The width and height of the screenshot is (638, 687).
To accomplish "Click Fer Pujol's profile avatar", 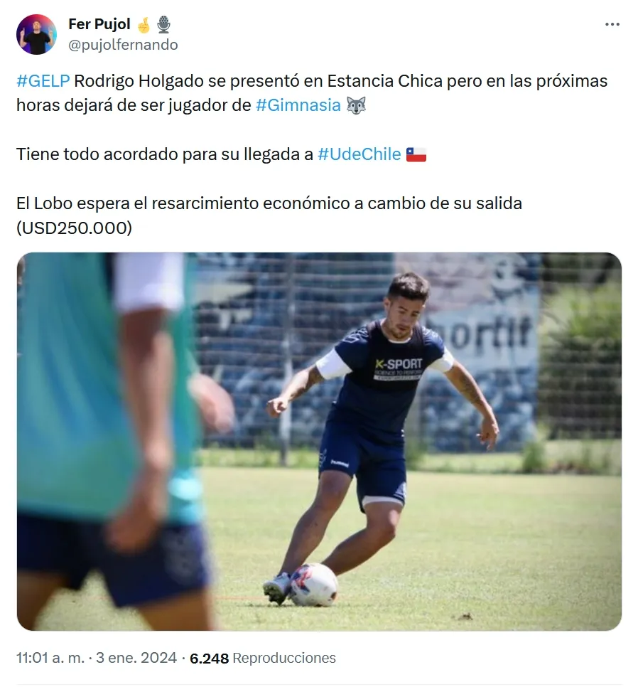I will pyautogui.click(x=36, y=34).
